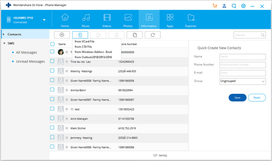This screenshot has height=161, width=272.
Task: Collapse the SMS tree arrow
Action: 4,43
